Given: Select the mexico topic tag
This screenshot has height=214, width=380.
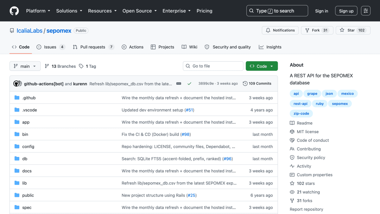Looking at the screenshot, I should point(347,94).
